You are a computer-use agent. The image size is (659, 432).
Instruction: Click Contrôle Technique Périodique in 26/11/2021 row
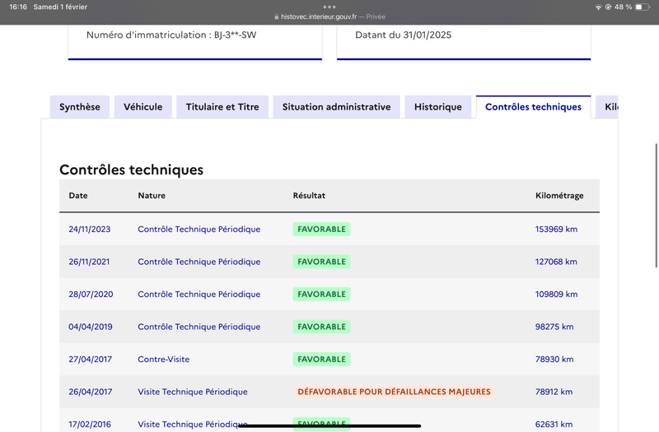[199, 262]
